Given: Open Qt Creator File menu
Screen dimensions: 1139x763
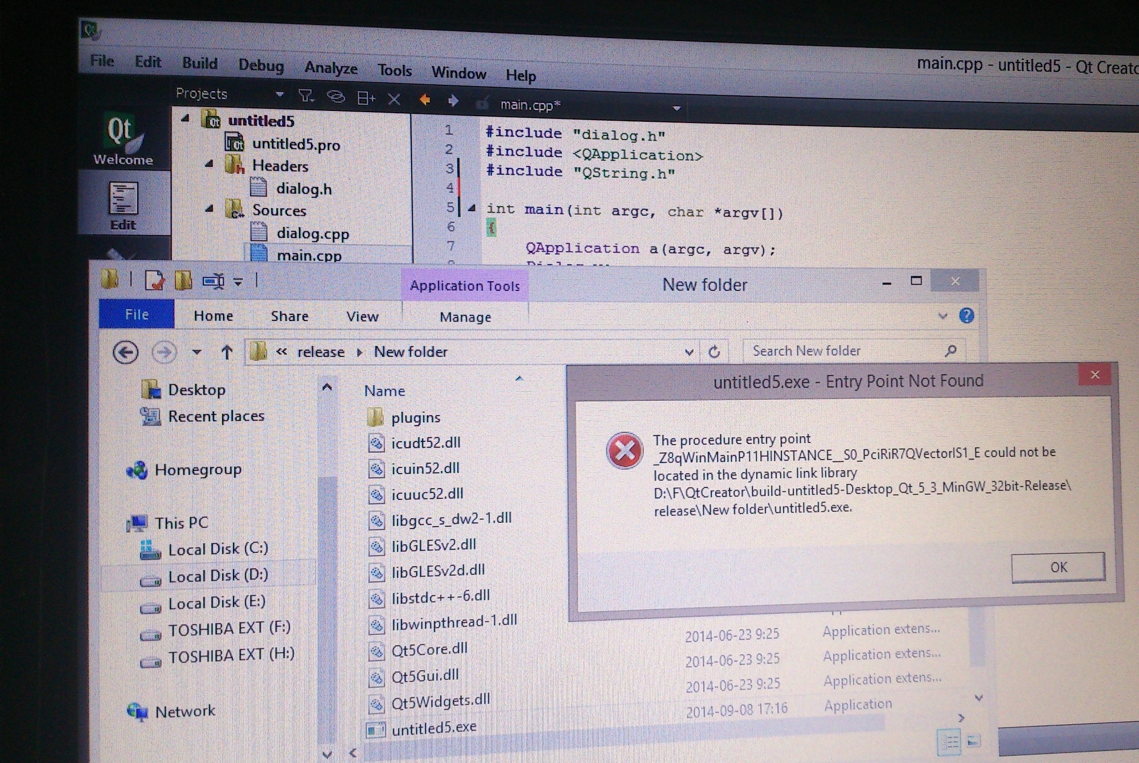Looking at the screenshot, I should tap(102, 60).
